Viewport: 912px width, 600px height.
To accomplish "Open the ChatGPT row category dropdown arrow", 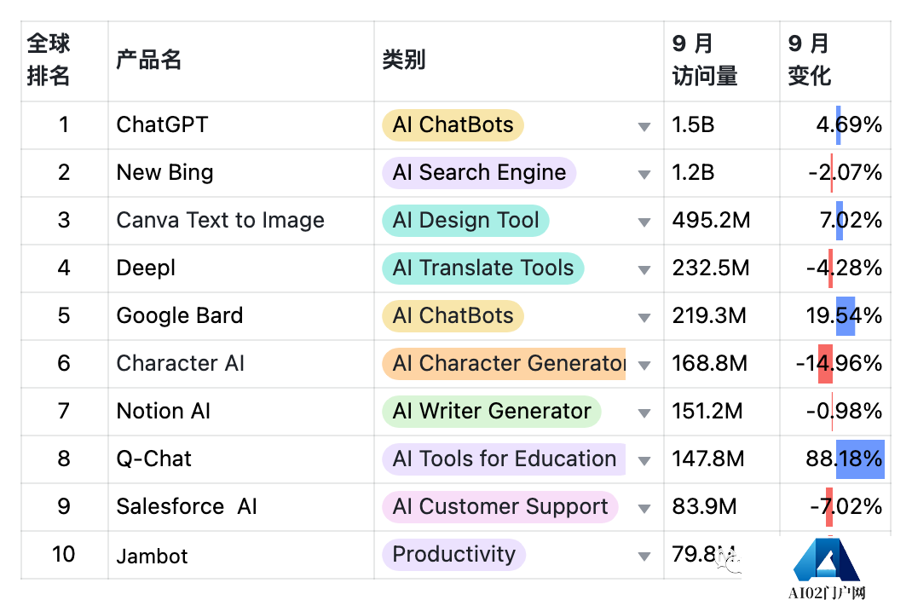I will pyautogui.click(x=644, y=127).
